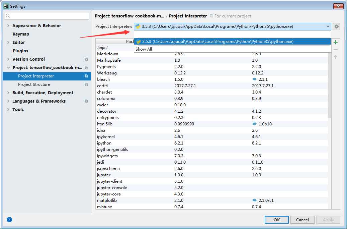Choose Show All in the interpreter dropdown
The image size is (347, 229).
232,49
